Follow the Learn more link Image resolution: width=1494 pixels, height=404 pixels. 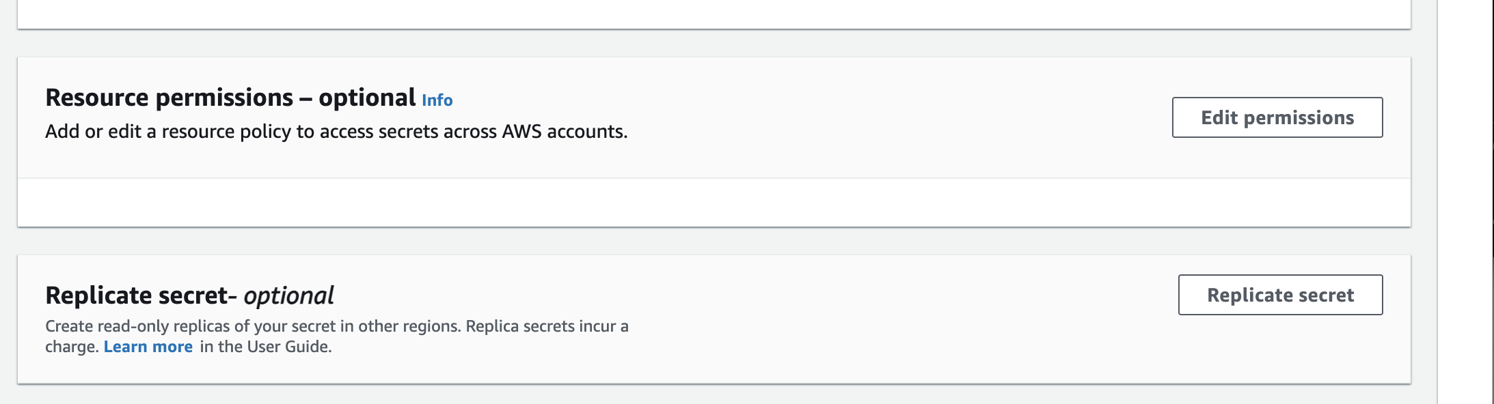click(148, 347)
